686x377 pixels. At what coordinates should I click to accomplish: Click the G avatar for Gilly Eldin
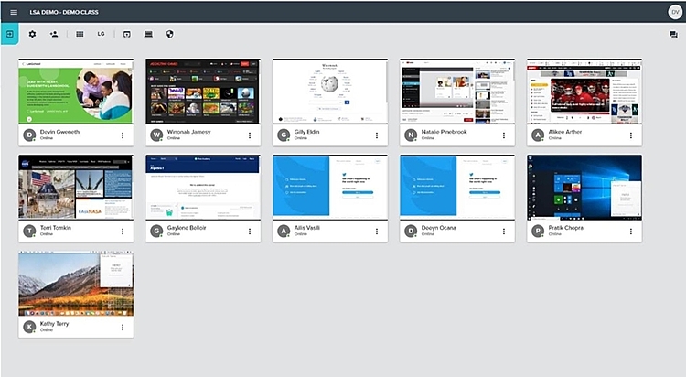284,135
